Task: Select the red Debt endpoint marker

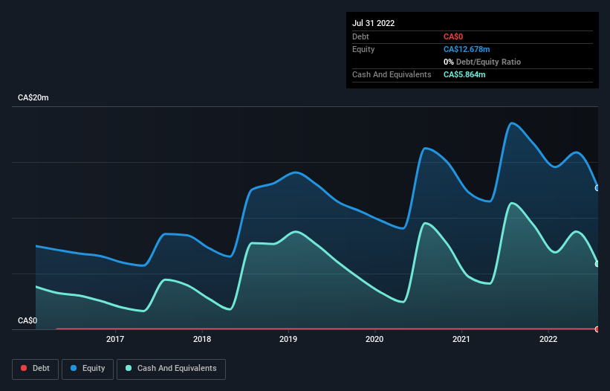Action: tap(597, 329)
